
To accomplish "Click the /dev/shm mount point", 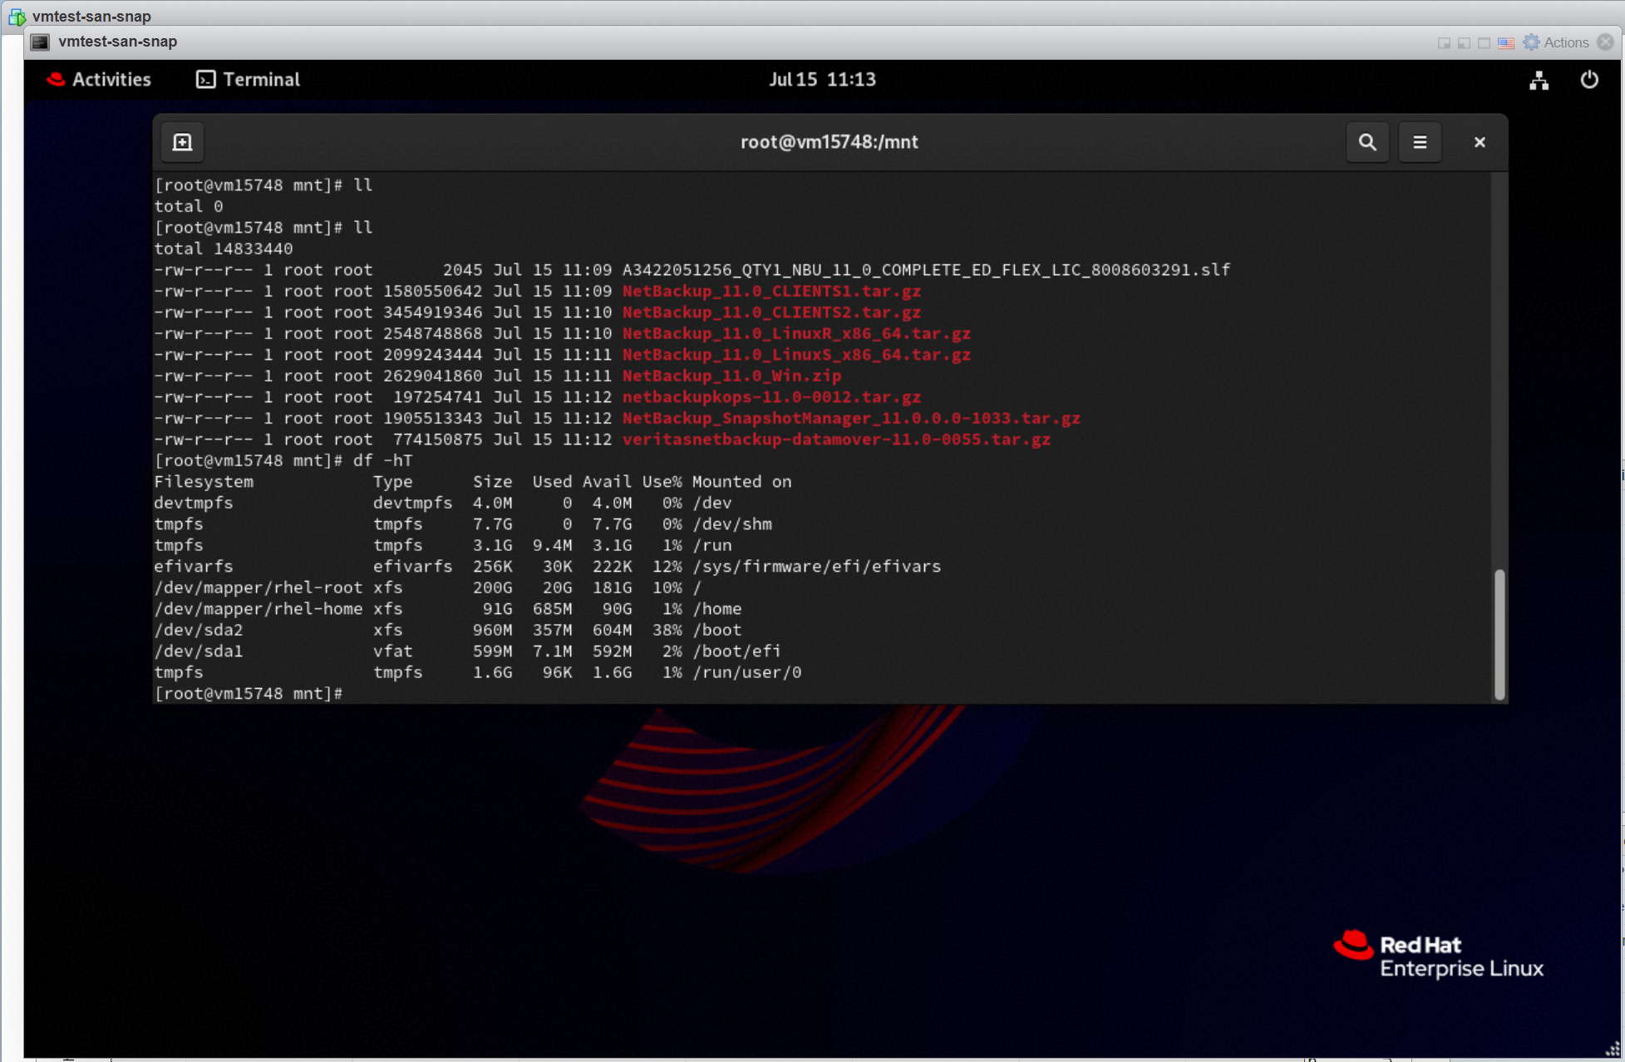I will (x=731, y=524).
